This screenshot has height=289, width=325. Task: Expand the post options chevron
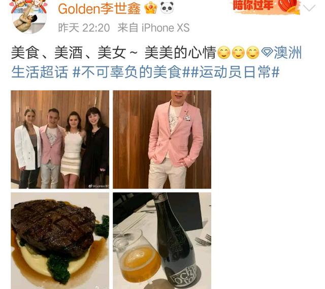[x=309, y=8]
